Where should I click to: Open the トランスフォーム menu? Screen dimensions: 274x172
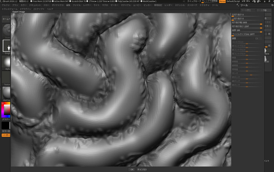tap(10, 9)
